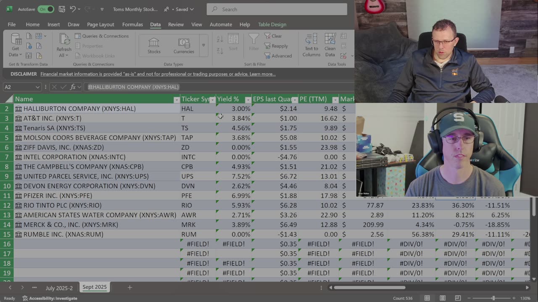Screen dimensions: 538x302
Task: Click the Search box
Action: pyautogui.click(x=277, y=9)
